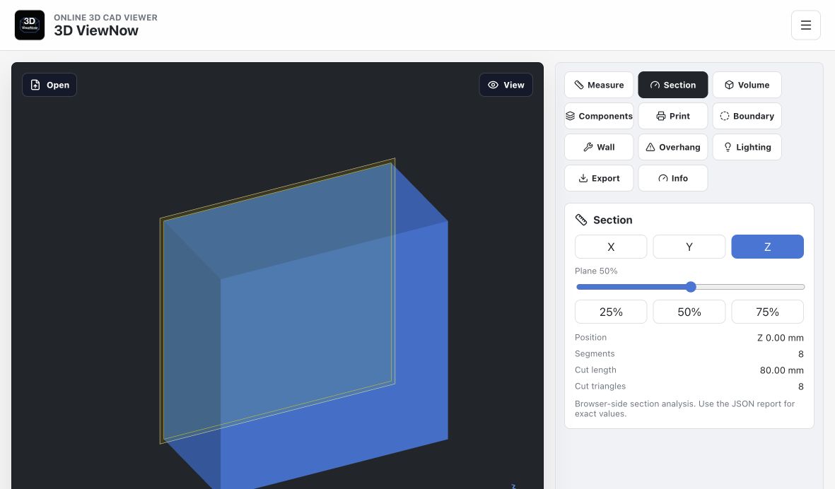
Task: Open the Components panel
Action: (x=599, y=116)
